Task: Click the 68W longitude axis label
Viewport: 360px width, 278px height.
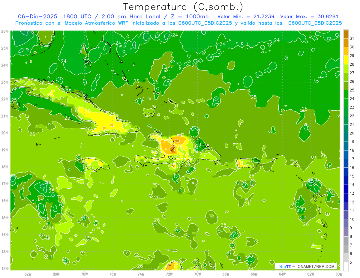Action: pyautogui.click(x=226, y=274)
